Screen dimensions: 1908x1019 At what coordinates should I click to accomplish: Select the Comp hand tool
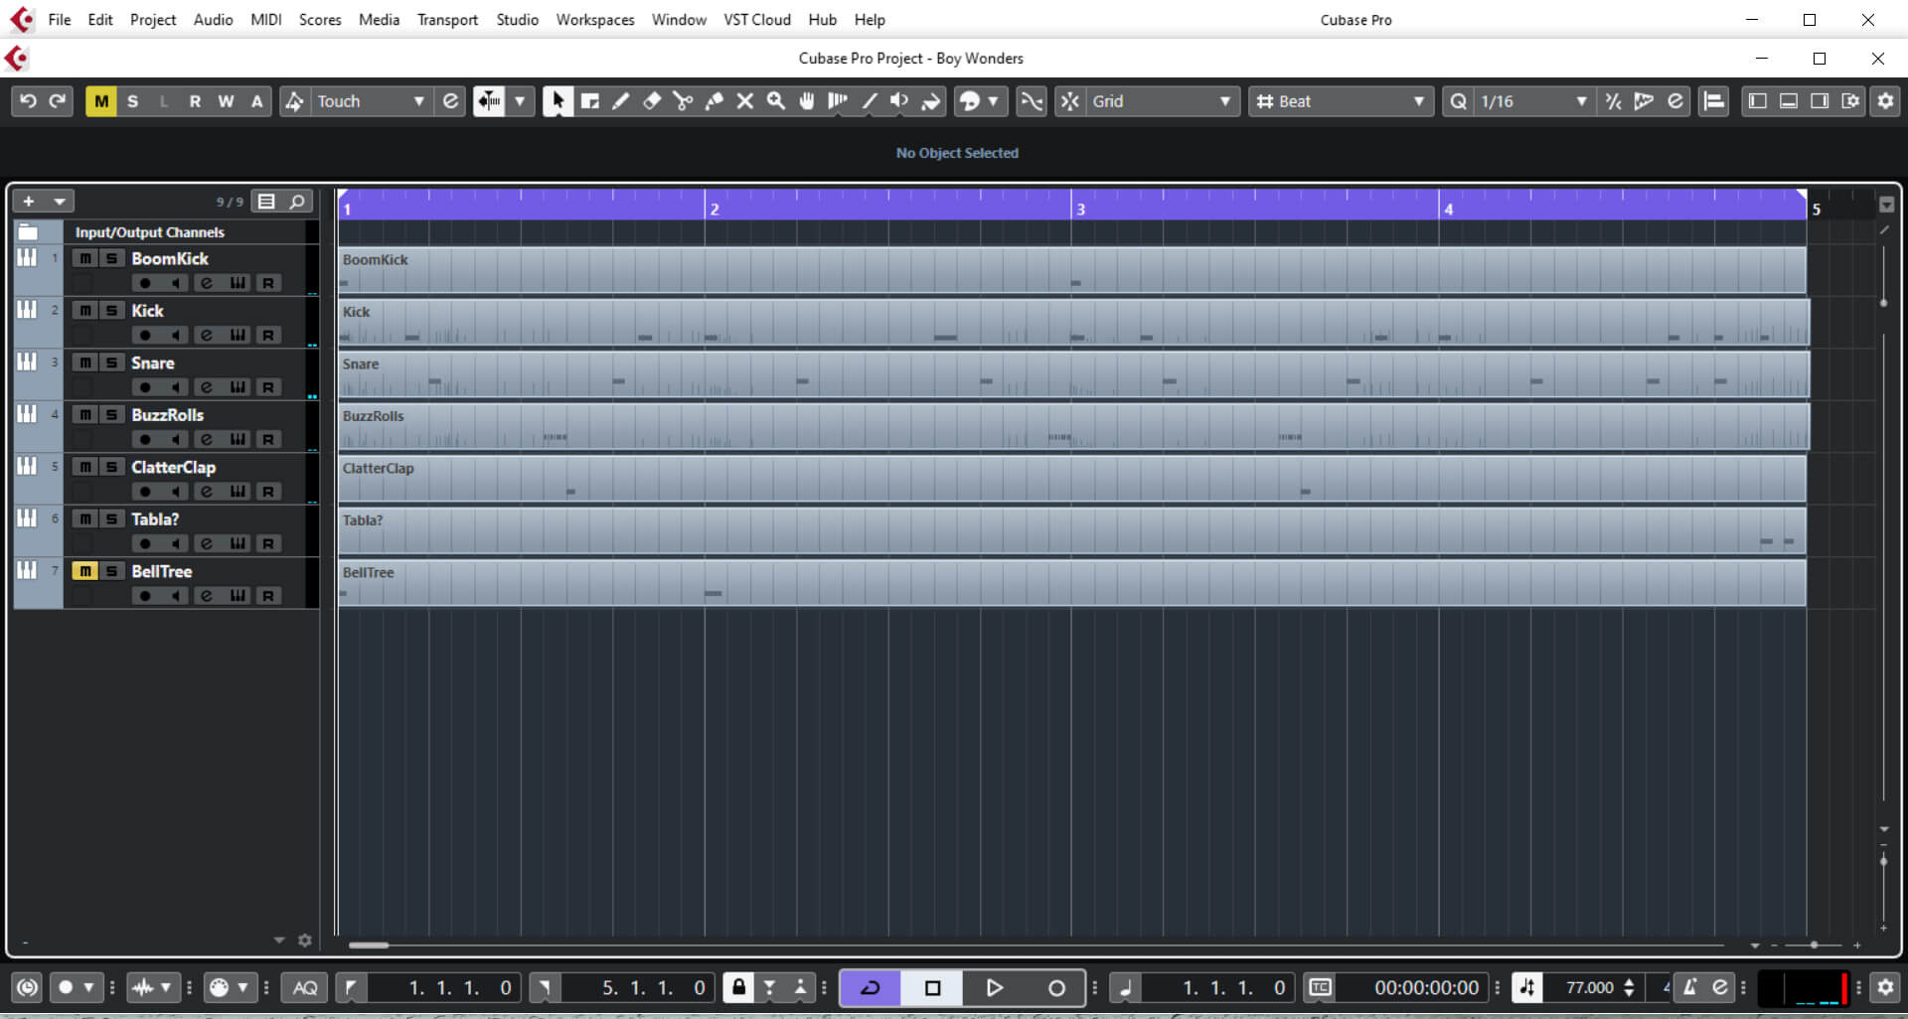(x=807, y=101)
